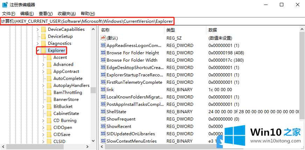
Task: Click the Registry Editor app icon in title bar
Action: [x=5, y=5]
